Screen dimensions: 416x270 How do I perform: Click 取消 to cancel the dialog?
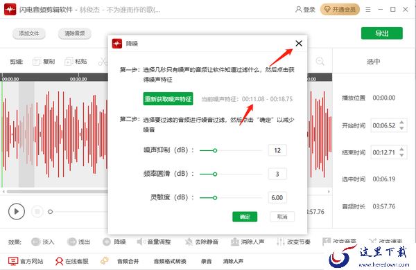282,217
